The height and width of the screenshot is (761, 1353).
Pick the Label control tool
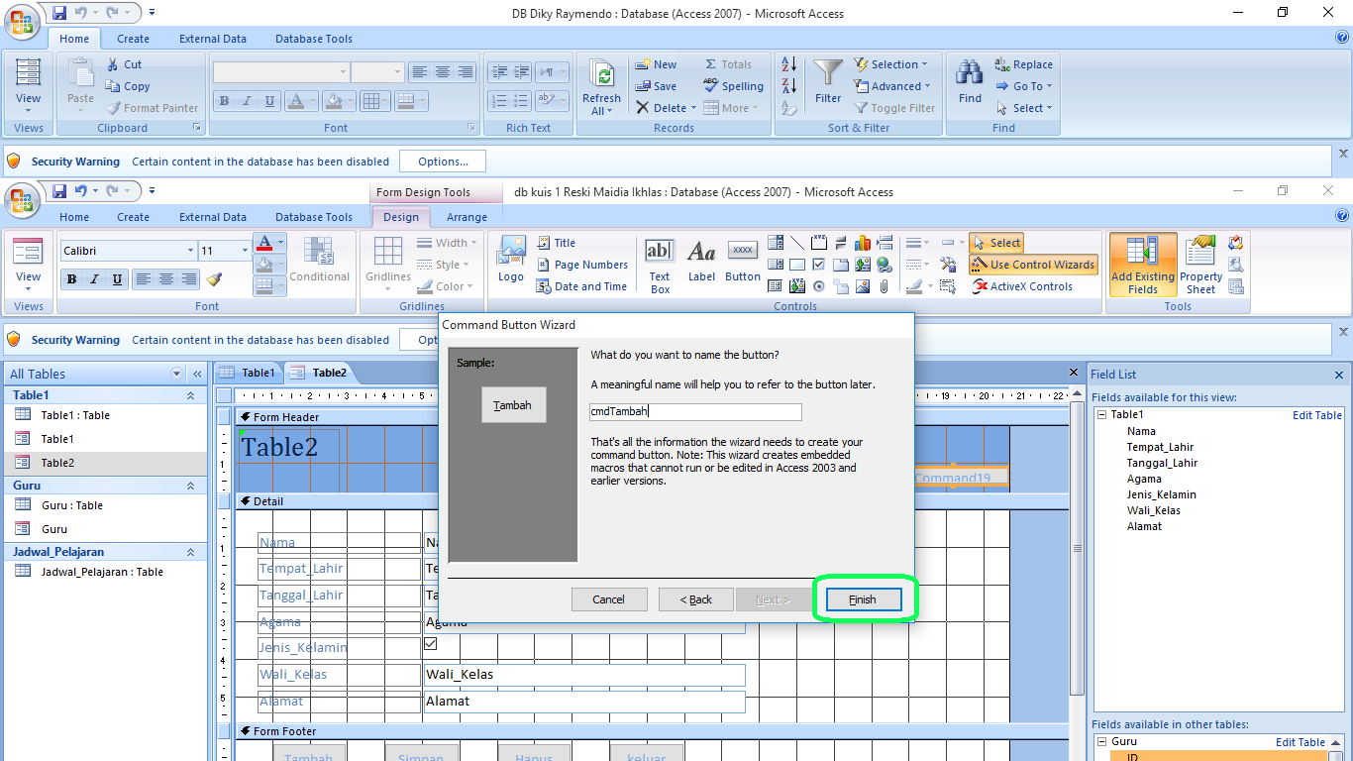pos(701,263)
